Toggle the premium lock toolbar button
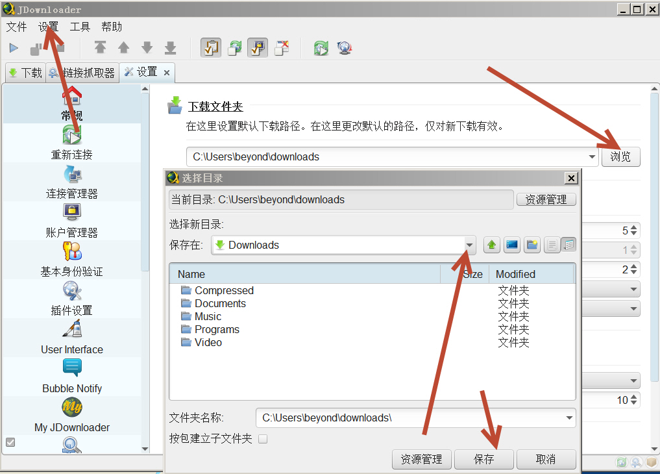 [x=258, y=48]
